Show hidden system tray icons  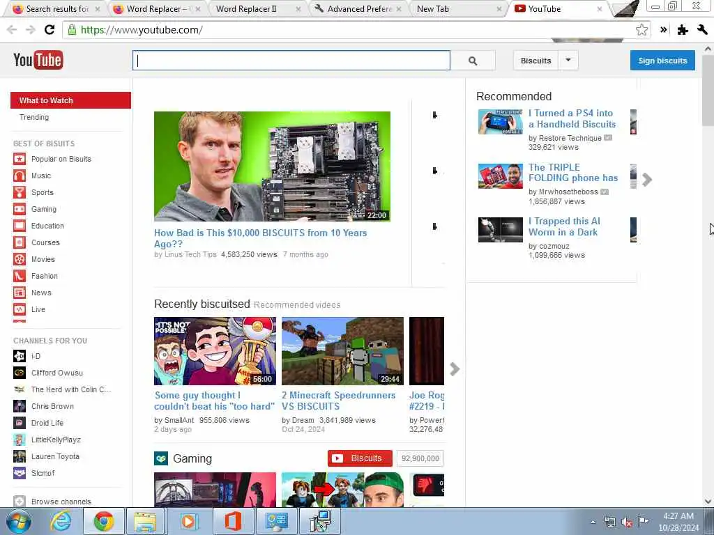tap(593, 522)
